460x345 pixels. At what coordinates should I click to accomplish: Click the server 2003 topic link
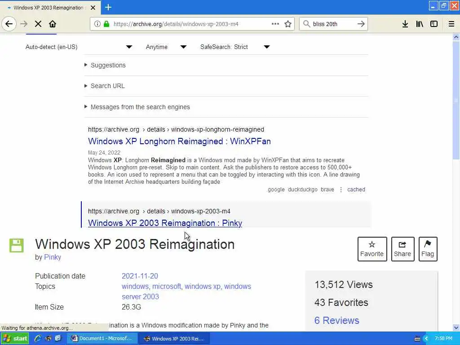pos(140,296)
